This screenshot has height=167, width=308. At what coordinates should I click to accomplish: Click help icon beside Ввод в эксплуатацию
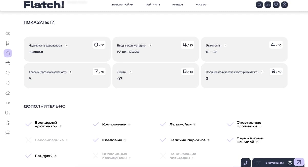point(150,46)
